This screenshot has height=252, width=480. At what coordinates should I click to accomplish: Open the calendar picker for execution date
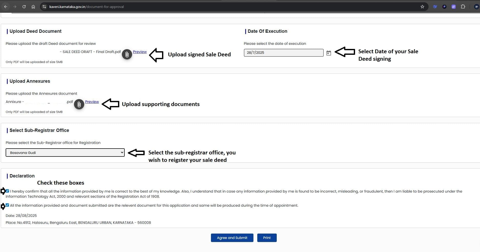(329, 53)
